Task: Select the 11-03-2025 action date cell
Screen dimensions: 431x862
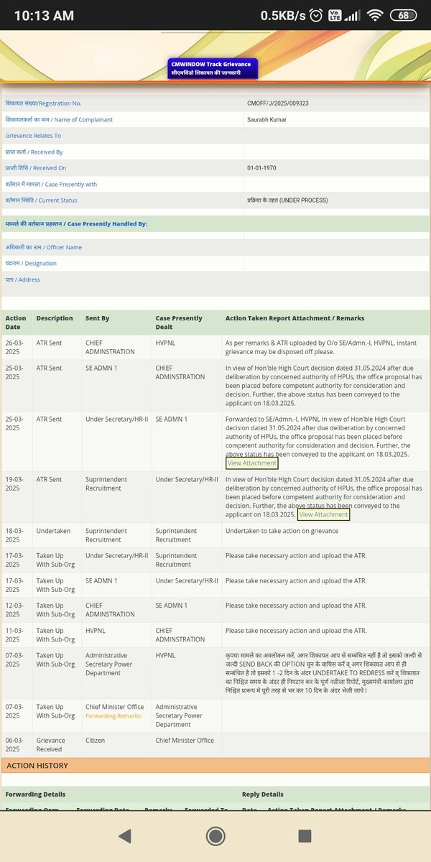Action: (16, 635)
